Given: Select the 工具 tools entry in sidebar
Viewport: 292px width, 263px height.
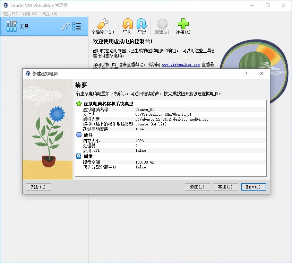Looking at the screenshot, I should tap(44, 26).
